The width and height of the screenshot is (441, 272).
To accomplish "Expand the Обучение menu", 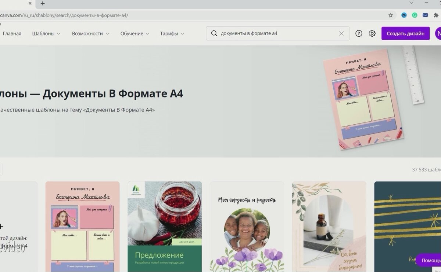I will click(135, 33).
